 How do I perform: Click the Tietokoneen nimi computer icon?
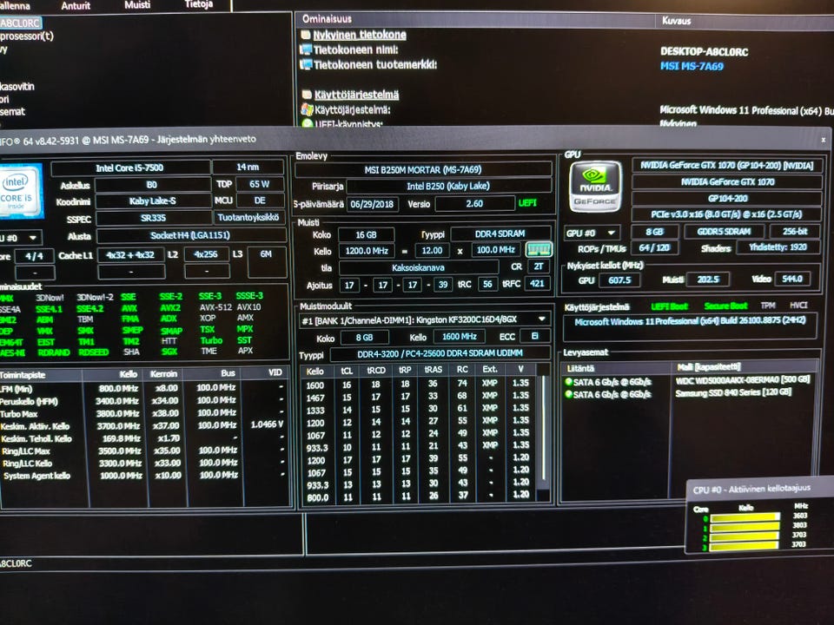point(306,50)
